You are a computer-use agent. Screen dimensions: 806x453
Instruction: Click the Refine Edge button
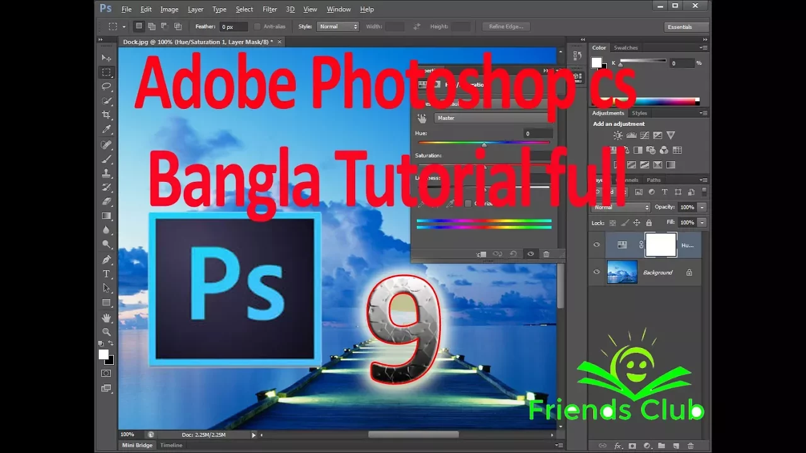[x=506, y=26]
